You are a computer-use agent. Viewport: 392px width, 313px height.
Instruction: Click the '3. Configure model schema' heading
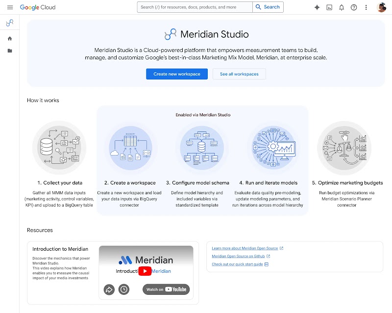coord(197,183)
